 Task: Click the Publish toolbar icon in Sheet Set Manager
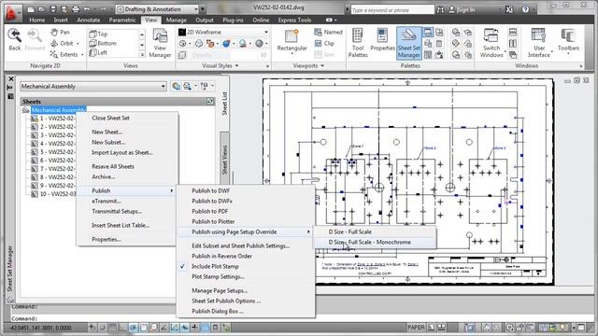coord(187,87)
